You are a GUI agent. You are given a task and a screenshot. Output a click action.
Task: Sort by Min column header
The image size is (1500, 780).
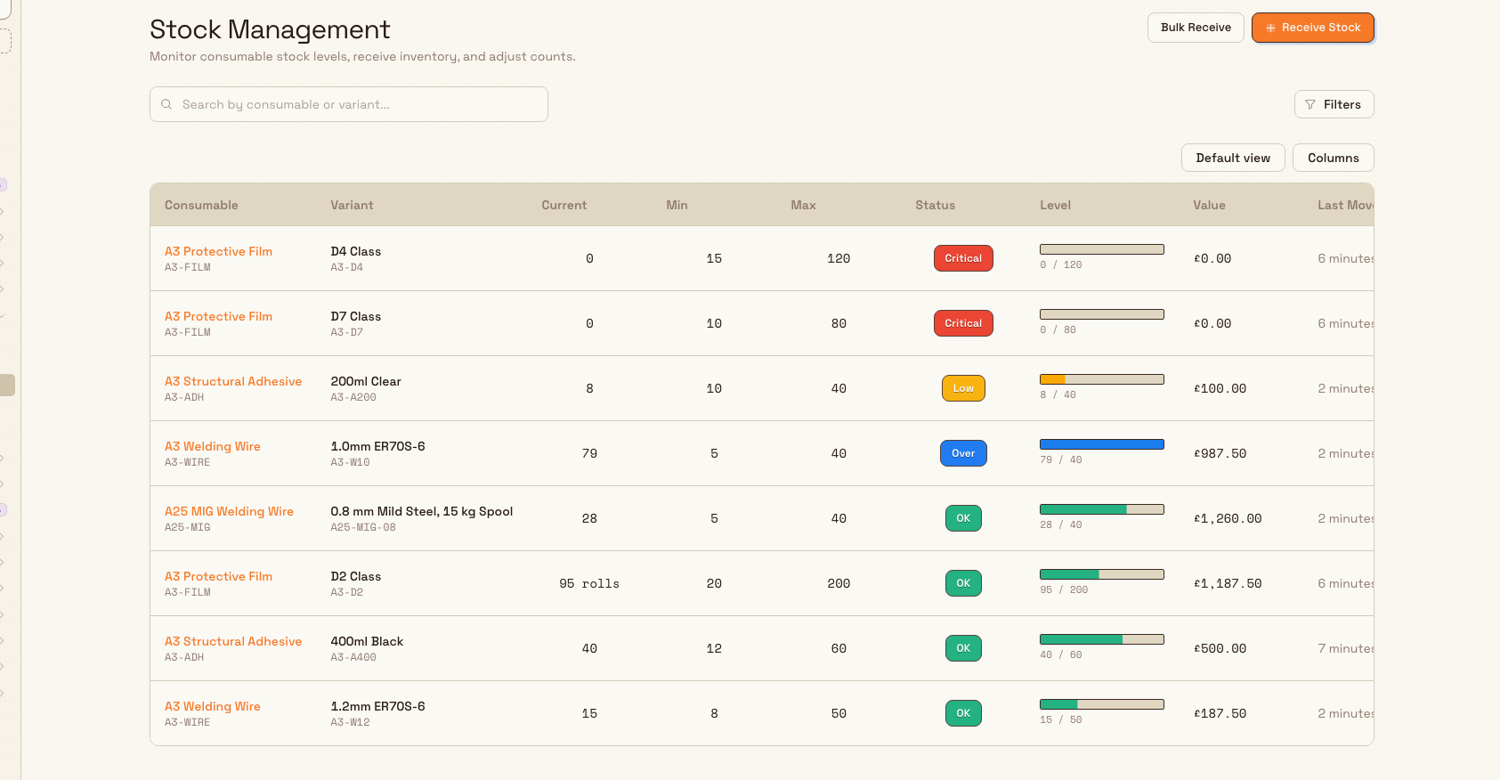(677, 205)
